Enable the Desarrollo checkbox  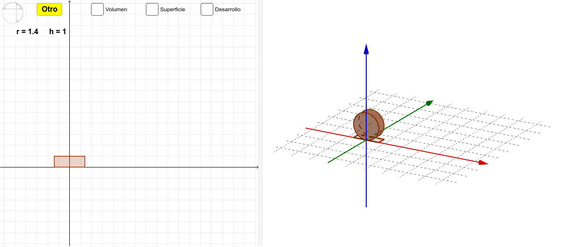pyautogui.click(x=207, y=9)
